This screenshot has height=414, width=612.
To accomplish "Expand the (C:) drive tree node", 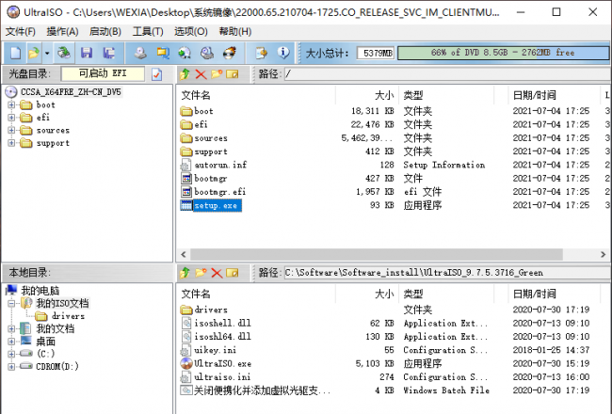I will pyautogui.click(x=11, y=354).
